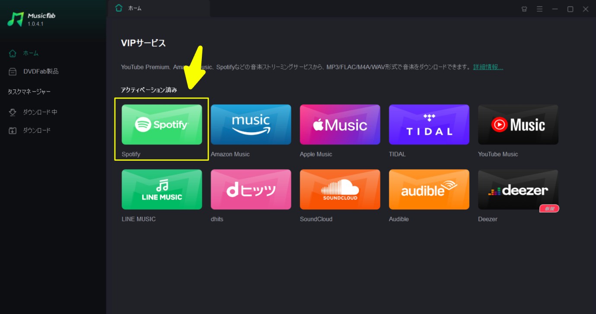Click the Amazon Music label text
This screenshot has height=314, width=596.
[x=230, y=154]
